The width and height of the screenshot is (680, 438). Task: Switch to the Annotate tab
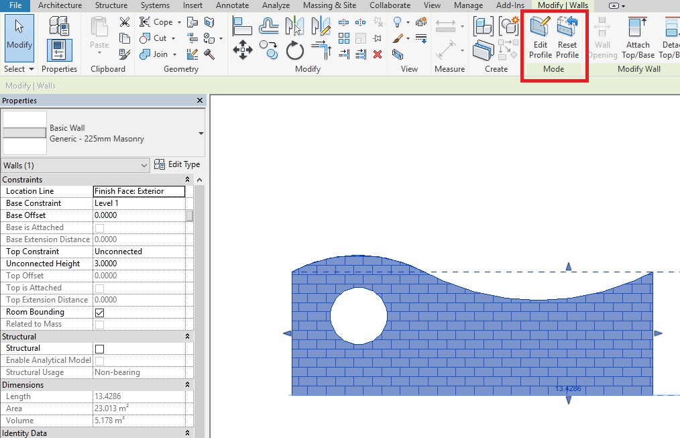[232, 5]
